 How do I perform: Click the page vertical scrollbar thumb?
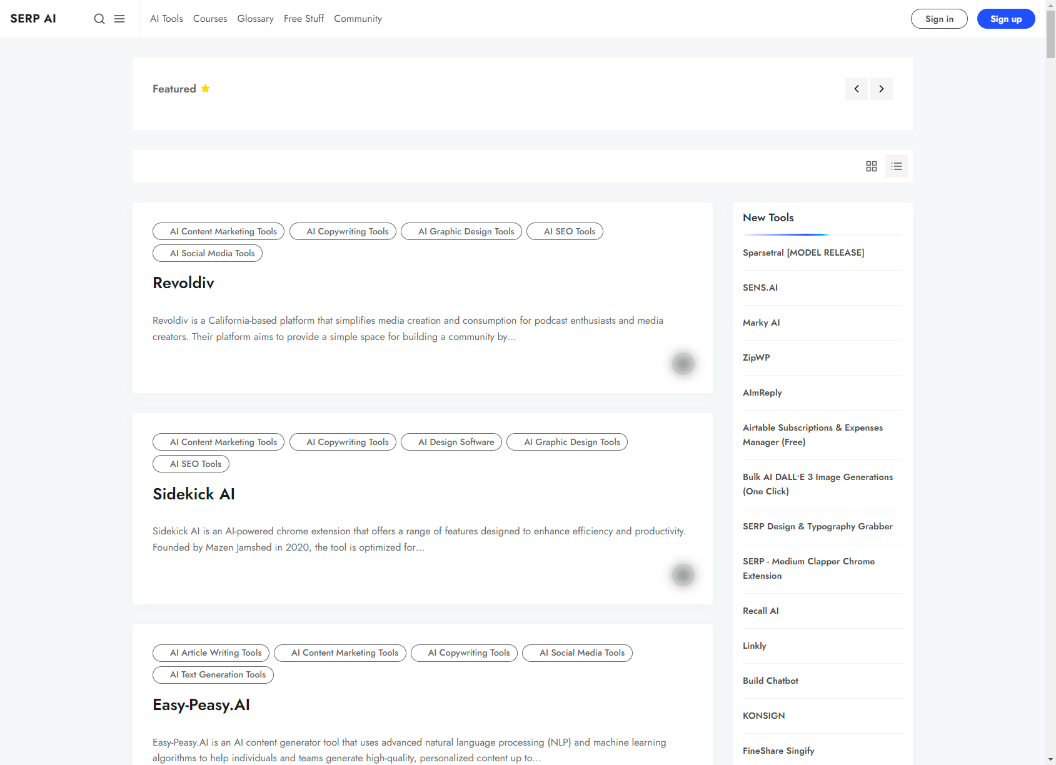(x=1050, y=34)
